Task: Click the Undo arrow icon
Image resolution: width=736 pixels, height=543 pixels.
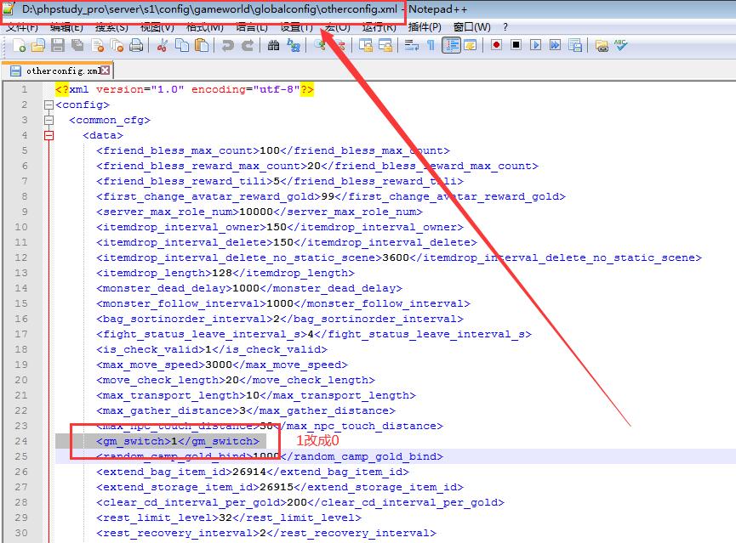Action: point(227,45)
